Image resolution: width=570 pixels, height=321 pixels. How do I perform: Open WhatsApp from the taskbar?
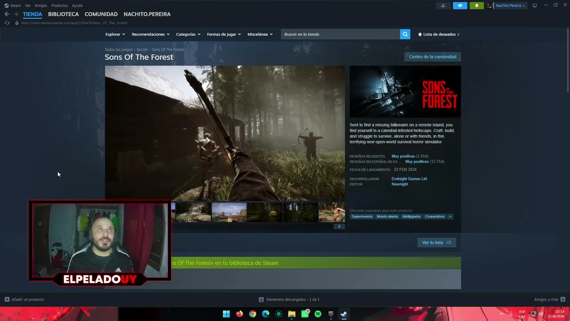[305, 314]
